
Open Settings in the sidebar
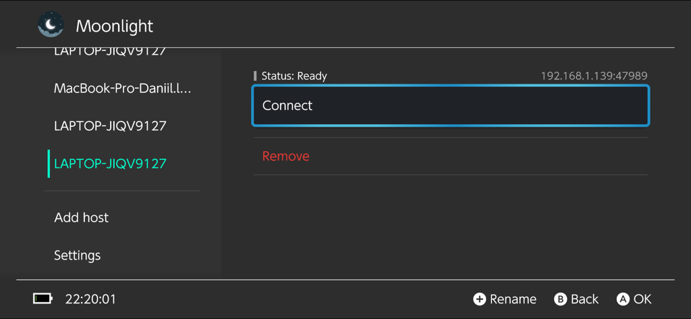point(78,256)
